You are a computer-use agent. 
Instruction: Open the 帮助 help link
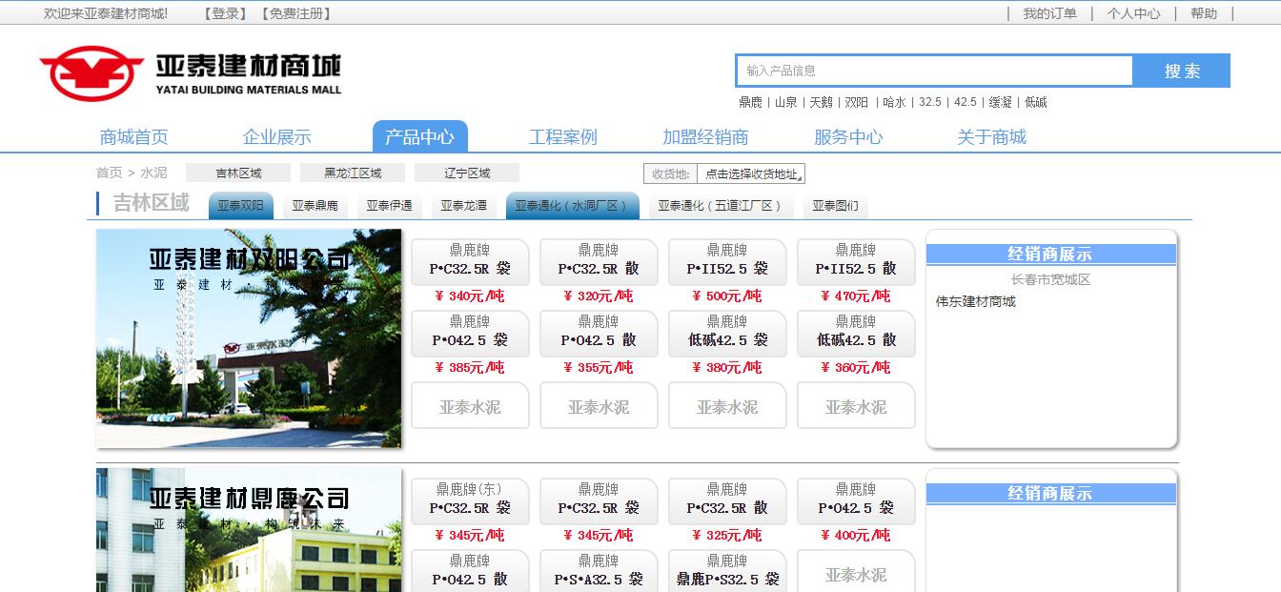point(1204,13)
